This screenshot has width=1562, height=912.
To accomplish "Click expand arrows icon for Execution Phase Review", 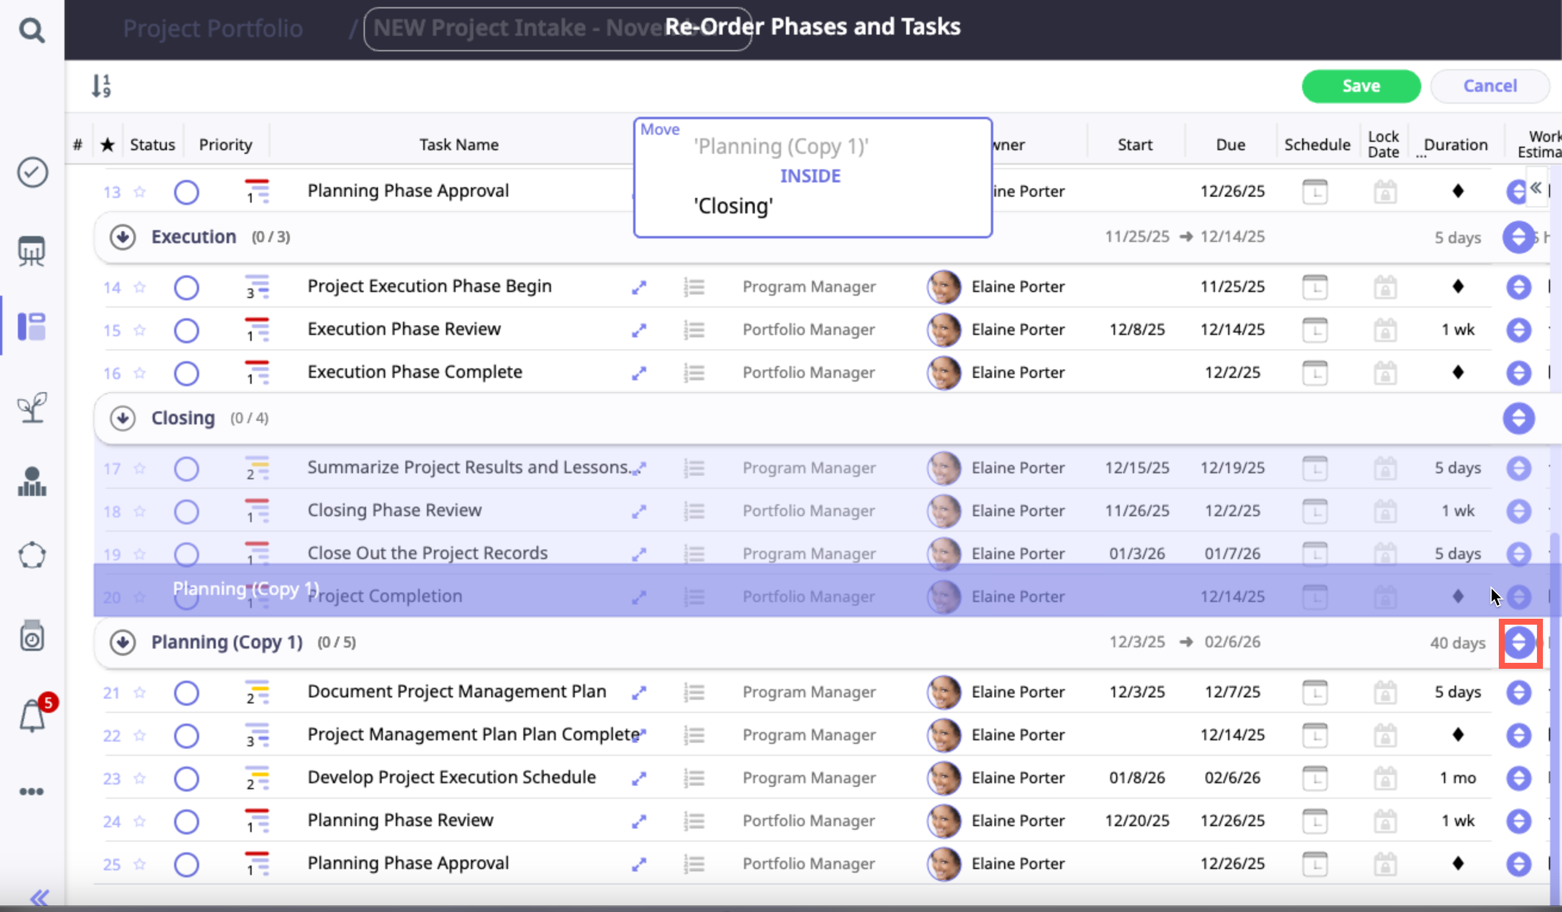I will pyautogui.click(x=639, y=330).
